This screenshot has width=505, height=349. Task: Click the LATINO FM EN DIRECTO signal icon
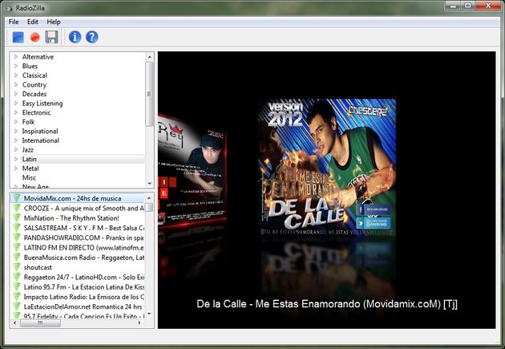pyautogui.click(x=16, y=247)
